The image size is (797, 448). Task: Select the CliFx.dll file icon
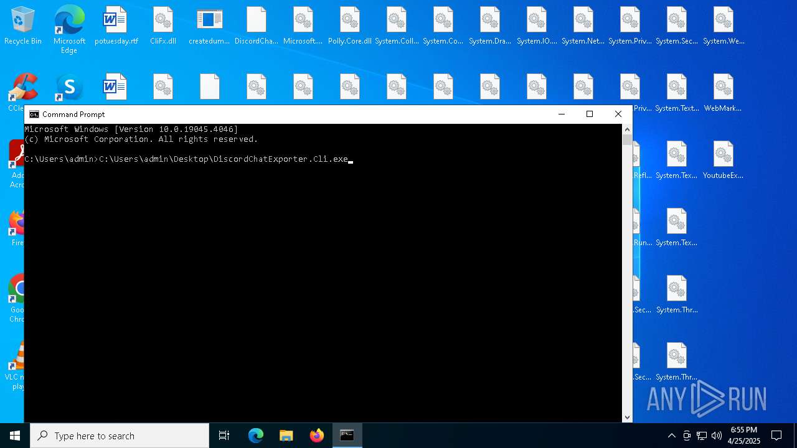163,26
